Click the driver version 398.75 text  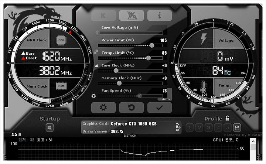pyautogui.click(x=117, y=131)
